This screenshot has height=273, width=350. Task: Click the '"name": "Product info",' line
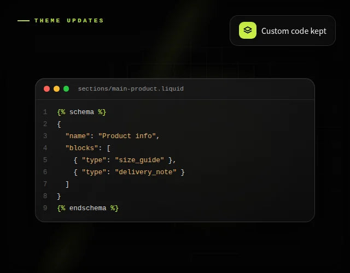[112, 136]
